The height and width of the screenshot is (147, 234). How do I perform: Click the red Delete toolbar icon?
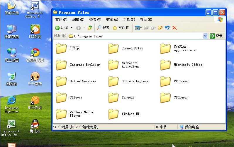(174, 28)
